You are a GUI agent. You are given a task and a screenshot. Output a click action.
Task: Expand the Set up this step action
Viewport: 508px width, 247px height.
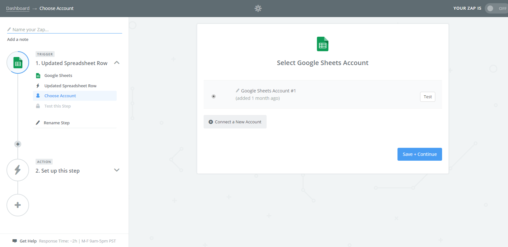(117, 170)
